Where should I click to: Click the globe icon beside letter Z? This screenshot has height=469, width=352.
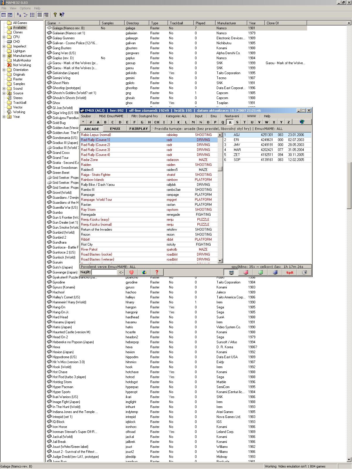pyautogui.click(x=302, y=122)
